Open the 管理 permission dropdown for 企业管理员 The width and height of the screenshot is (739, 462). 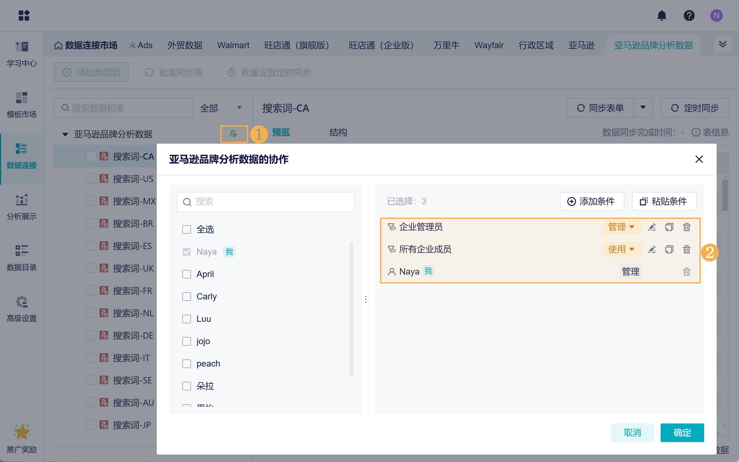tap(622, 227)
